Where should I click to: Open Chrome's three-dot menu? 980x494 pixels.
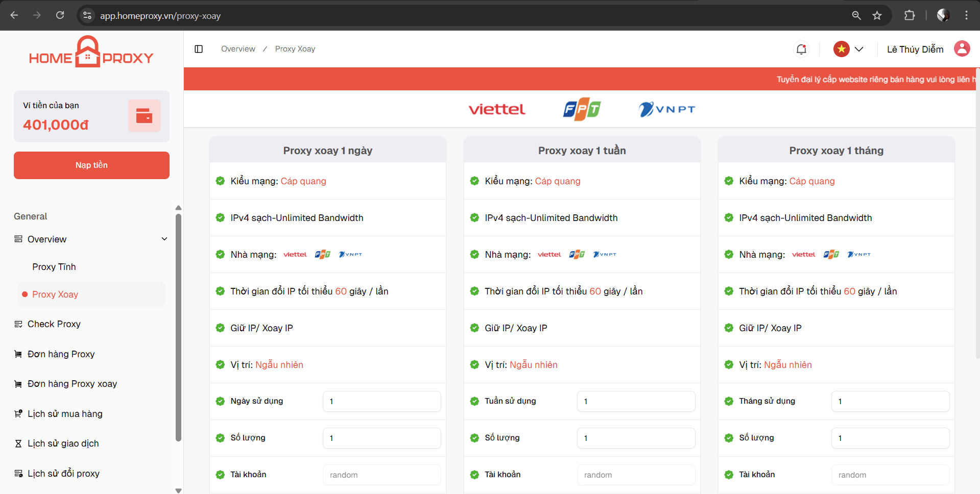966,15
